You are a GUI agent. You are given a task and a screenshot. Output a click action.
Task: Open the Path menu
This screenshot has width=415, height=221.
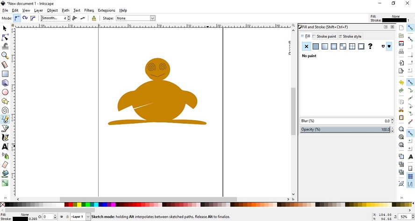click(x=65, y=10)
